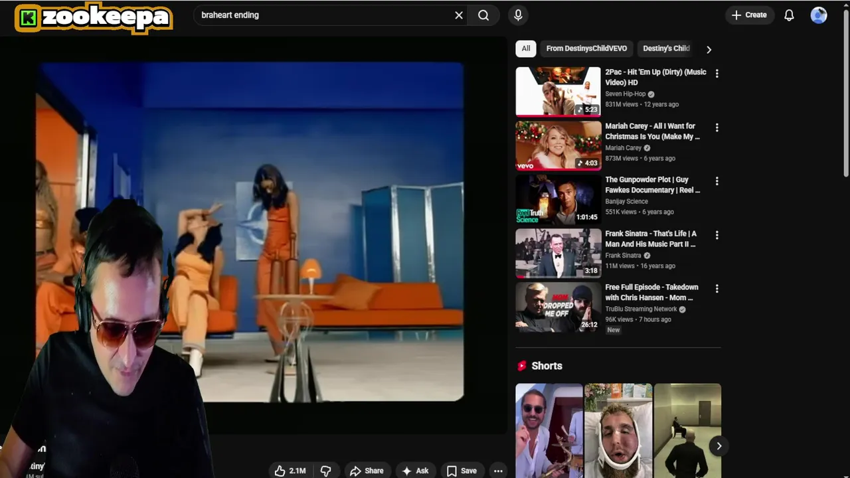Select the 'From DestinysChildVEVO' chip
The height and width of the screenshot is (478, 850).
point(586,48)
